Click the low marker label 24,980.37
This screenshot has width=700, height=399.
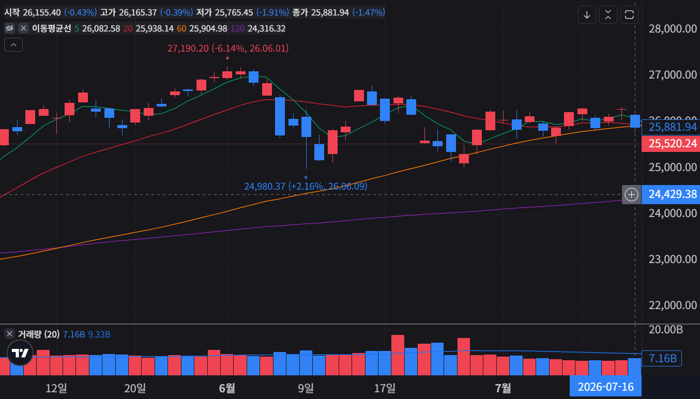306,186
